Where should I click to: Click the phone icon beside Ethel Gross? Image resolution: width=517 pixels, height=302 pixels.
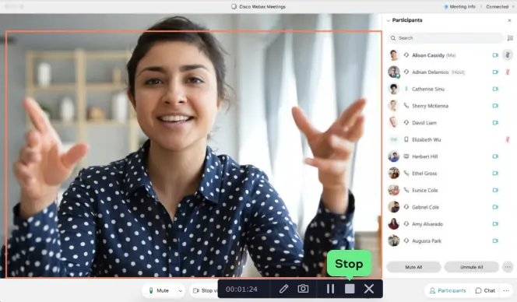tap(406, 173)
